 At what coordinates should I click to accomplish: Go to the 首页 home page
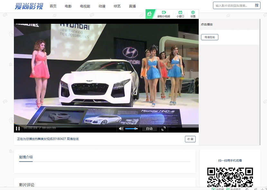(53, 6)
